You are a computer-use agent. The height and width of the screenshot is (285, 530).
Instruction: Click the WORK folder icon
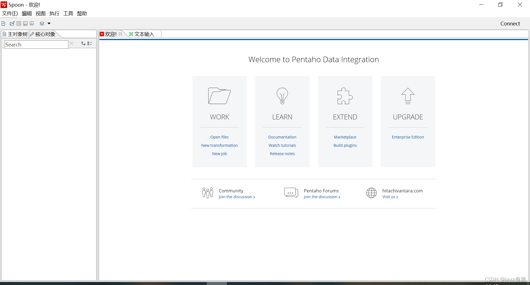219,96
